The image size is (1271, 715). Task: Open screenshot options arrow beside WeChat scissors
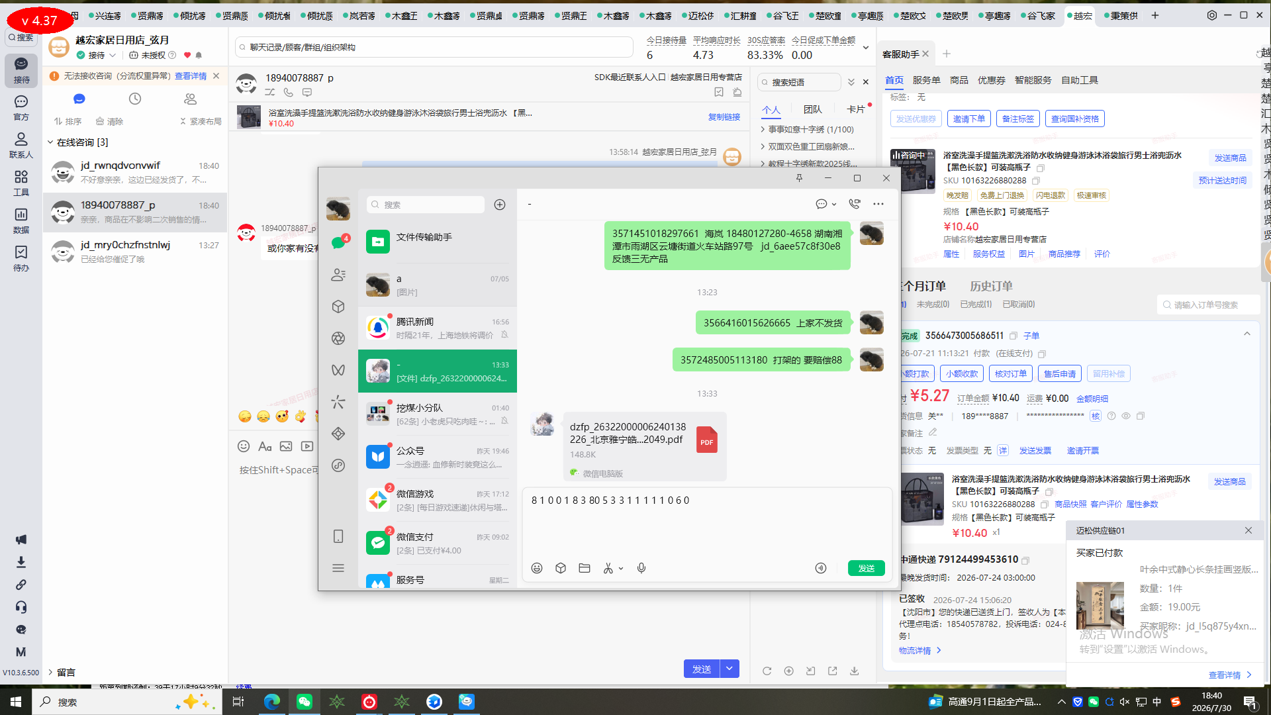point(621,569)
